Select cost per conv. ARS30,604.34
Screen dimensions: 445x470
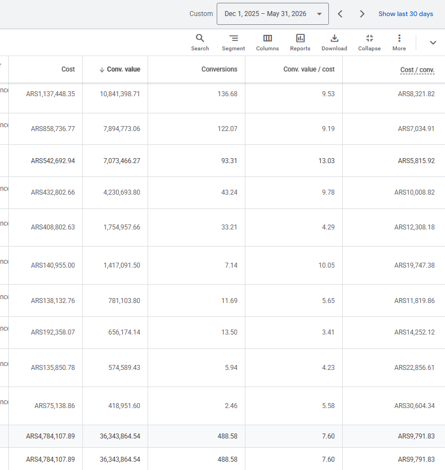(415, 405)
